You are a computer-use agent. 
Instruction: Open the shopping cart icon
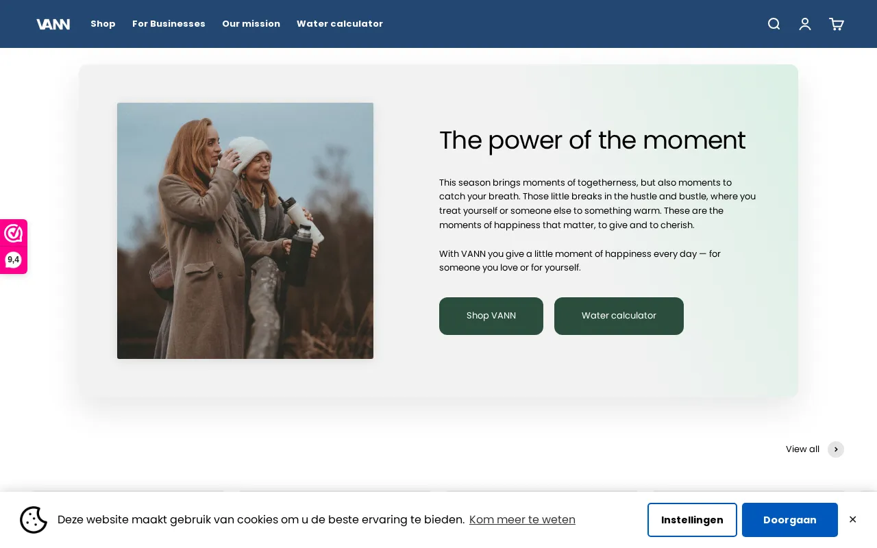(x=837, y=24)
